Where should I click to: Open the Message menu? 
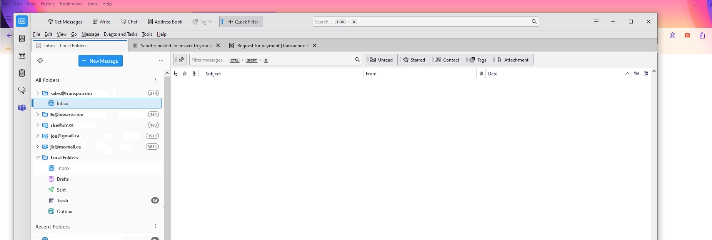(90, 34)
